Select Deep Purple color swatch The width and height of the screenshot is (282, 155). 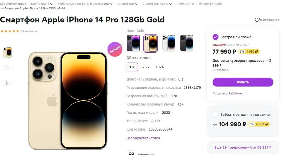tap(133, 43)
